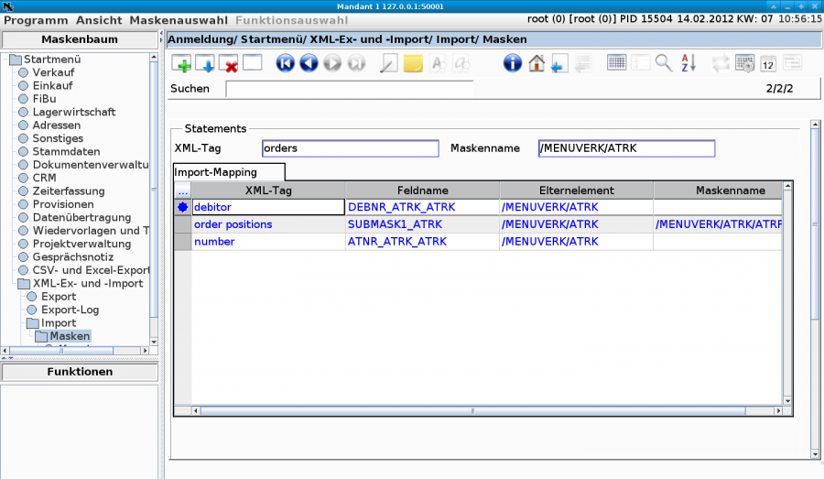Select the number table cell
Viewport: 824px width, 479px height.
pos(268,242)
